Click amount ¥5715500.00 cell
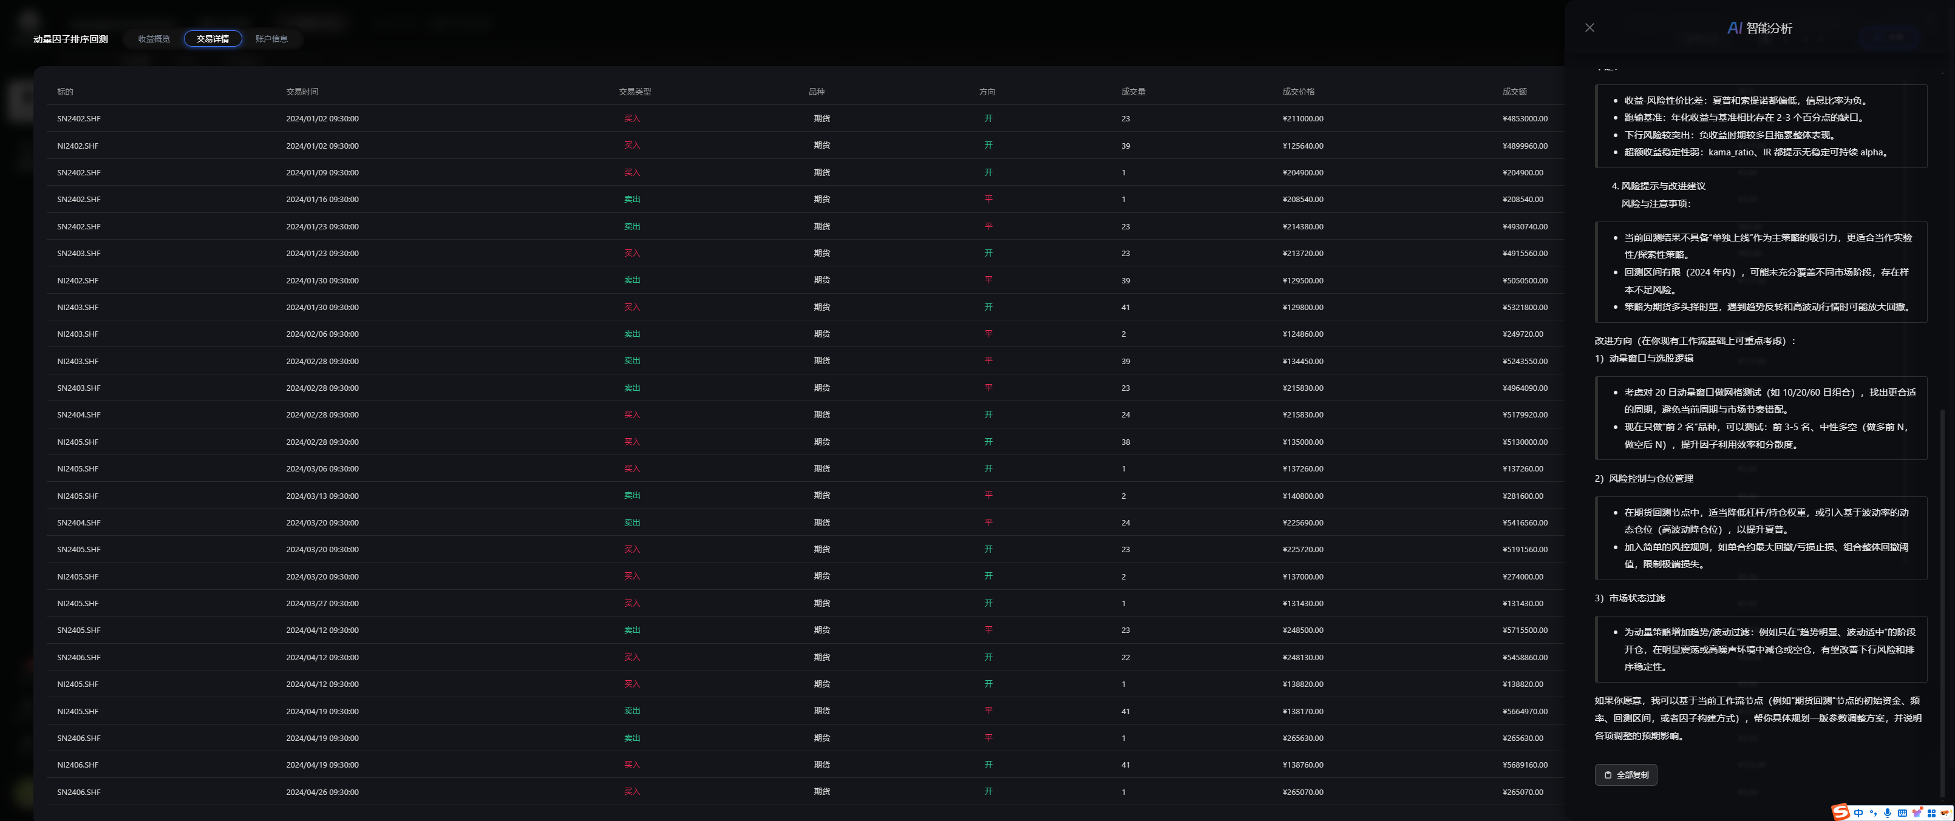The width and height of the screenshot is (1955, 821). click(1525, 630)
